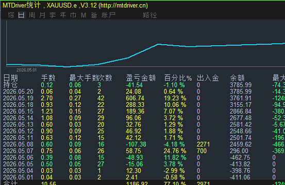The image size is (285, 185).
Task: Click the 2026.05.01 date label under chart
Action: (26, 70)
